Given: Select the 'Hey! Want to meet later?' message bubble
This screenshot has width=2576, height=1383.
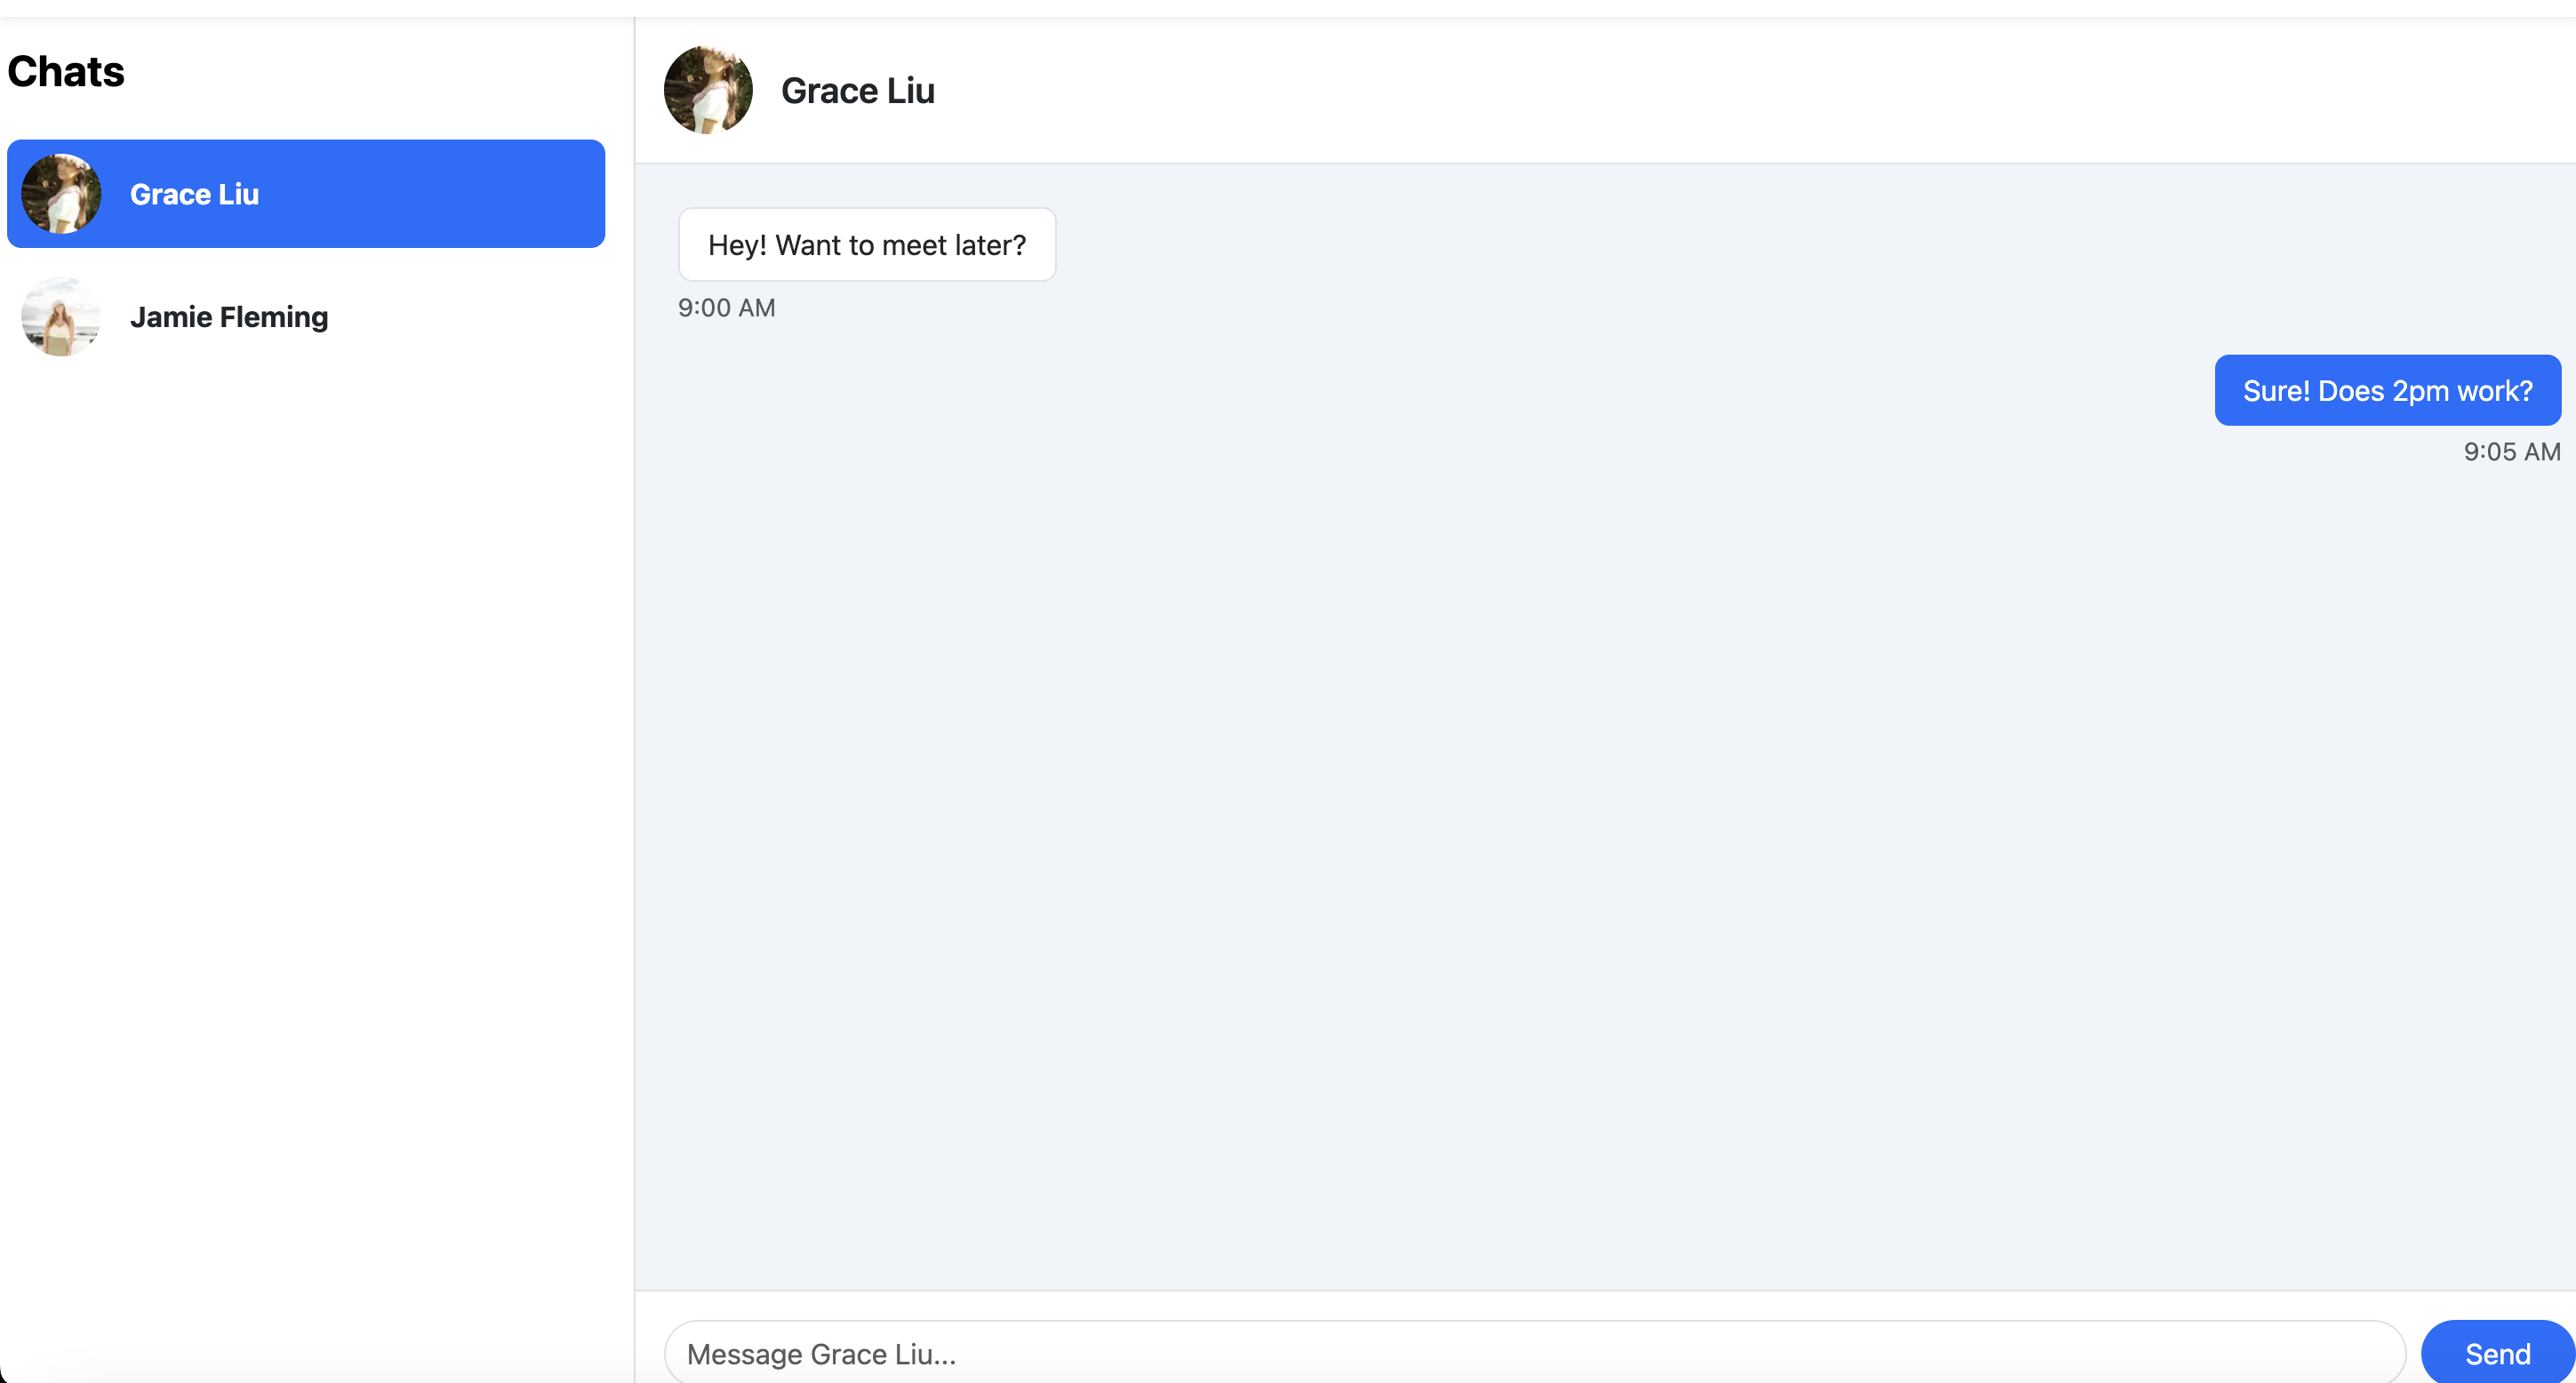Looking at the screenshot, I should (866, 244).
